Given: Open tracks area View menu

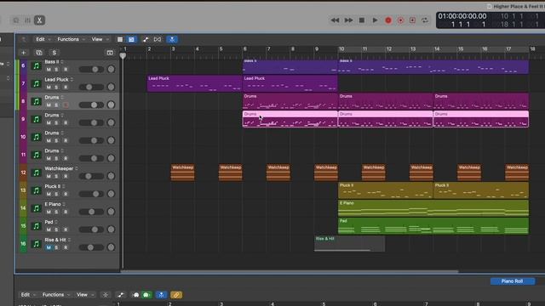Looking at the screenshot, I should 100,39.
